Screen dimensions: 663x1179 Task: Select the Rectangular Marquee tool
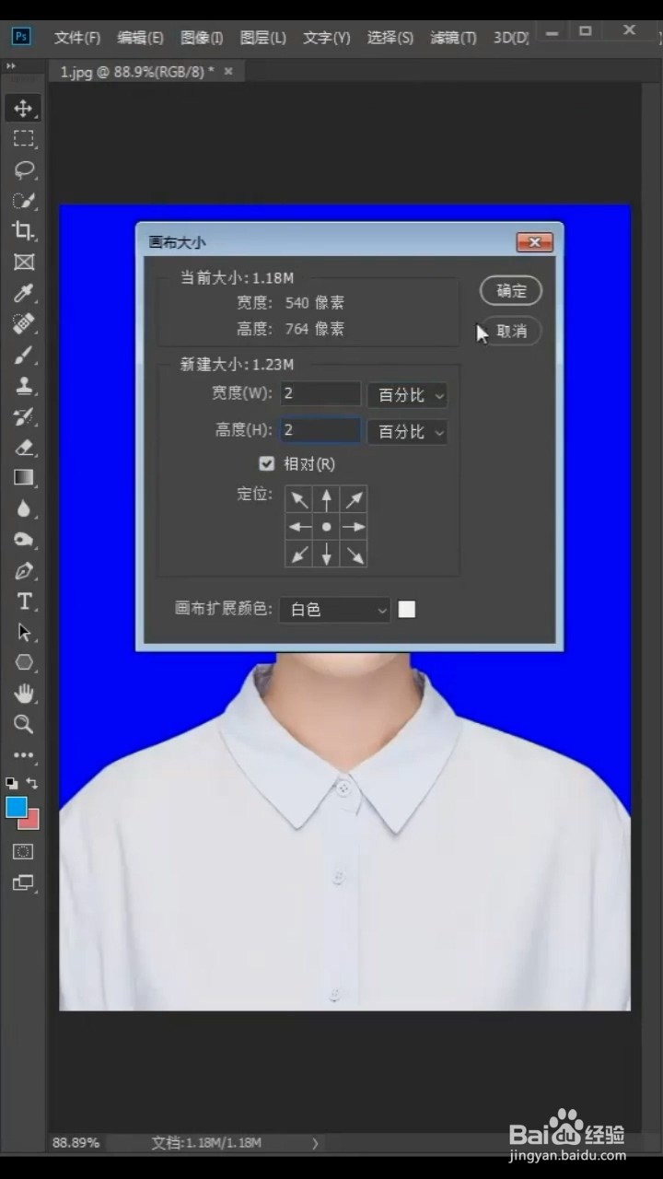(x=23, y=139)
